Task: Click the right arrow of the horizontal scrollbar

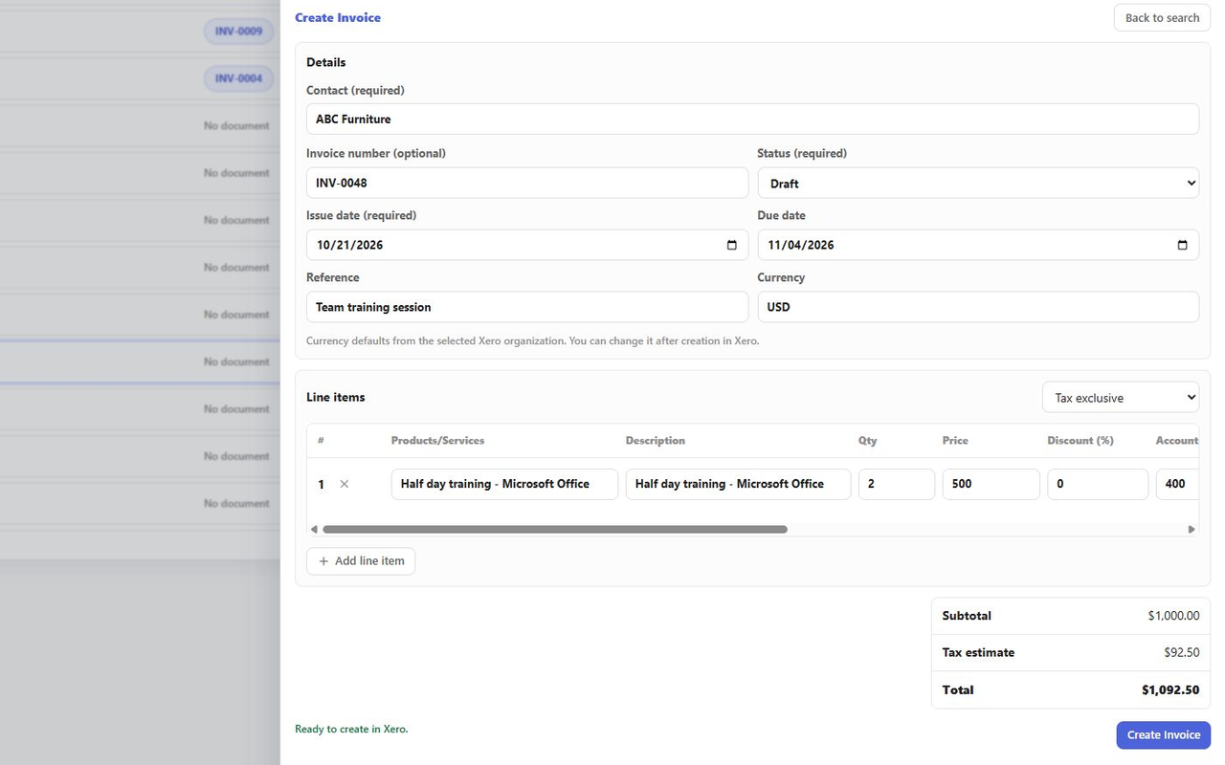Action: coord(1192,529)
